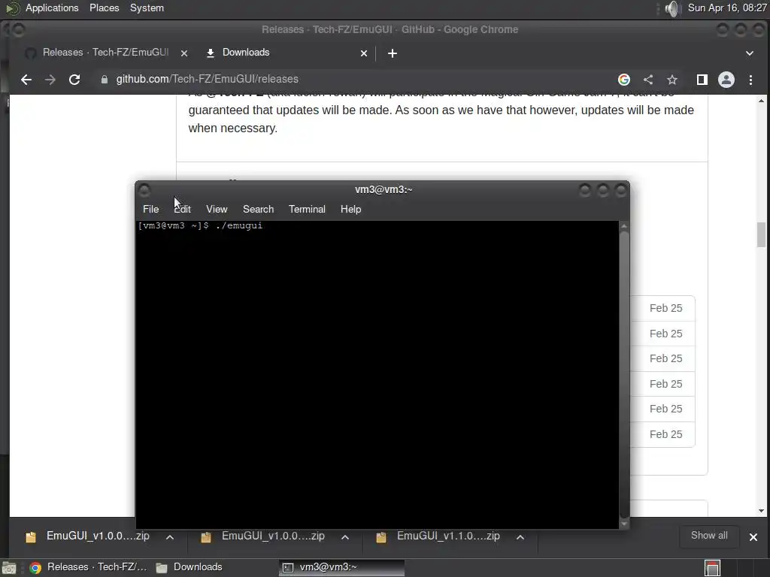This screenshot has height=577, width=770.
Task: Toggle Chrome side panel icon
Action: click(x=702, y=80)
